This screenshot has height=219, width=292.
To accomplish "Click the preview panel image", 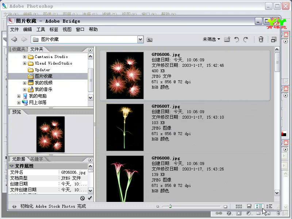I will pos(50,134).
